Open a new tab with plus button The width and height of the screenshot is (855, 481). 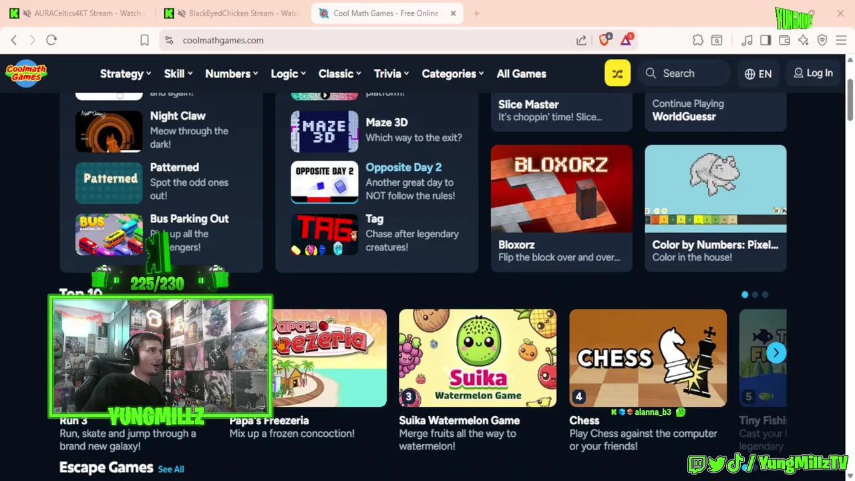point(476,13)
